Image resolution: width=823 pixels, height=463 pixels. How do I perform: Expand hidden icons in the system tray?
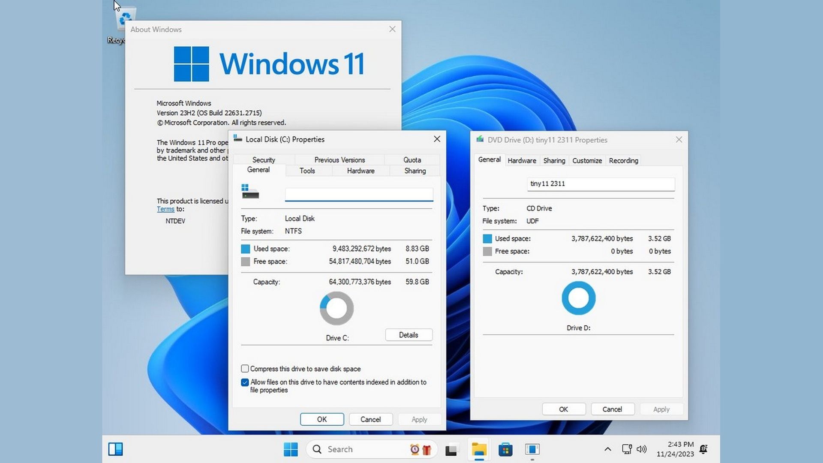(x=608, y=449)
